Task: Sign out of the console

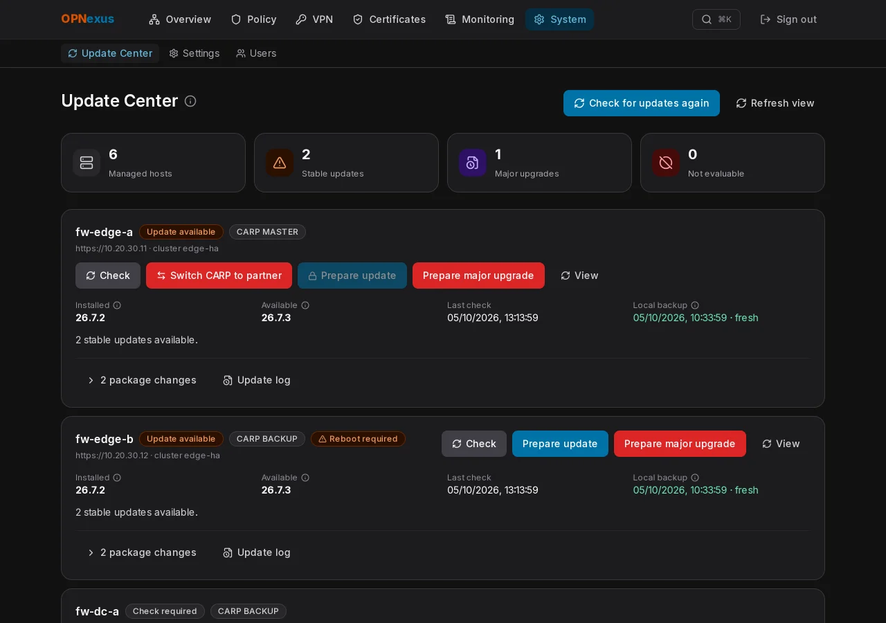Action: pyautogui.click(x=788, y=19)
